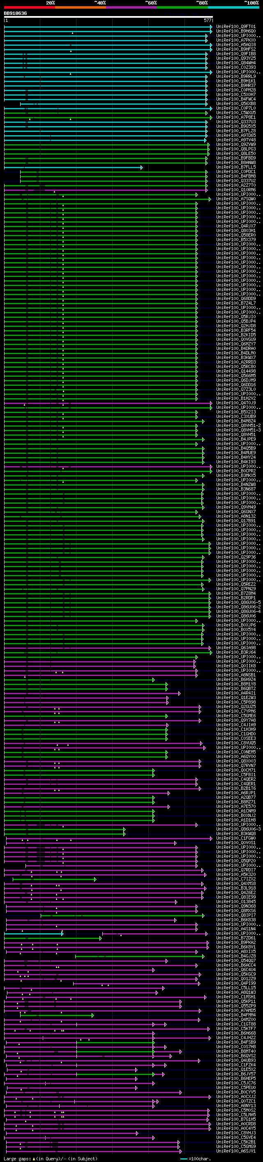
Task: Click hit label UniRef100_B9HR37
Action: click(x=236, y=85)
